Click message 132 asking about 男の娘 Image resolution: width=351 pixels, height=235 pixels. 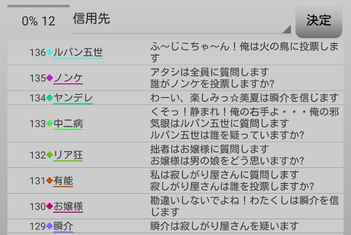click(227, 155)
